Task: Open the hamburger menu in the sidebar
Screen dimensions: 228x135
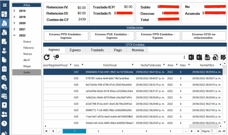Action: point(4,5)
